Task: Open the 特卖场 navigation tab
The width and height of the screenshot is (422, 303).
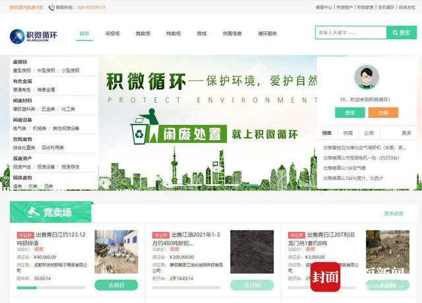Action: pos(173,34)
